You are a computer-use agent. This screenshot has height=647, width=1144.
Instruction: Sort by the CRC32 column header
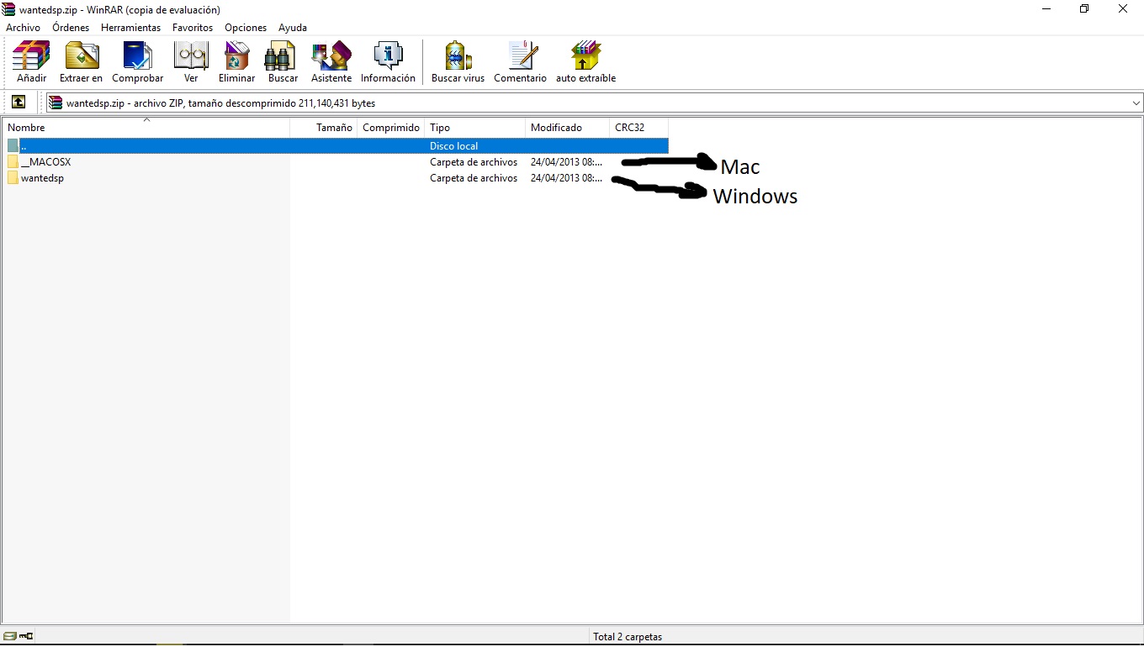pyautogui.click(x=639, y=128)
